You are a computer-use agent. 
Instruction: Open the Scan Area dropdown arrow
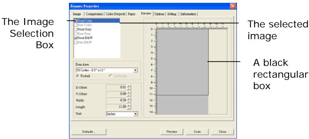point(135,70)
